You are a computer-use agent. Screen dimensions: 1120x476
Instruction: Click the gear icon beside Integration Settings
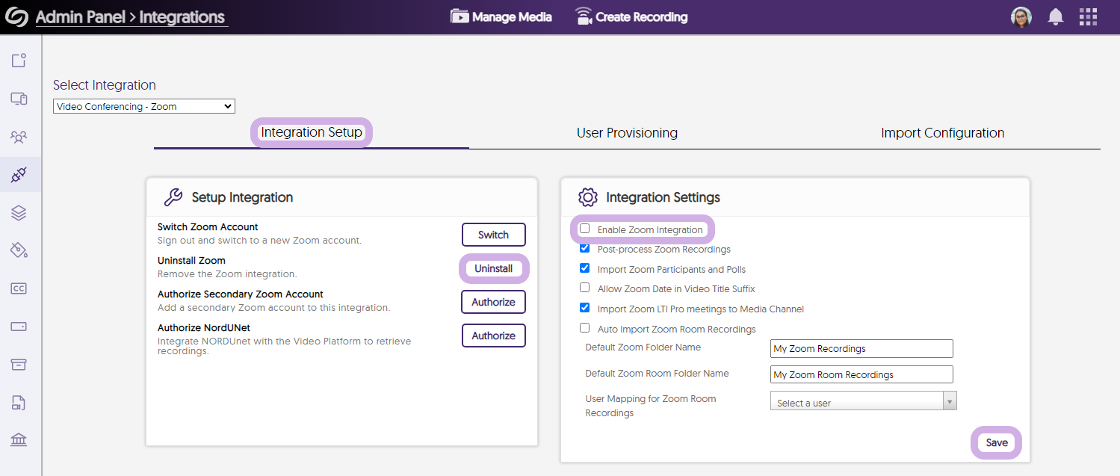pos(588,197)
